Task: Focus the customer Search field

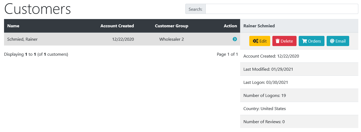Action: (x=282, y=9)
